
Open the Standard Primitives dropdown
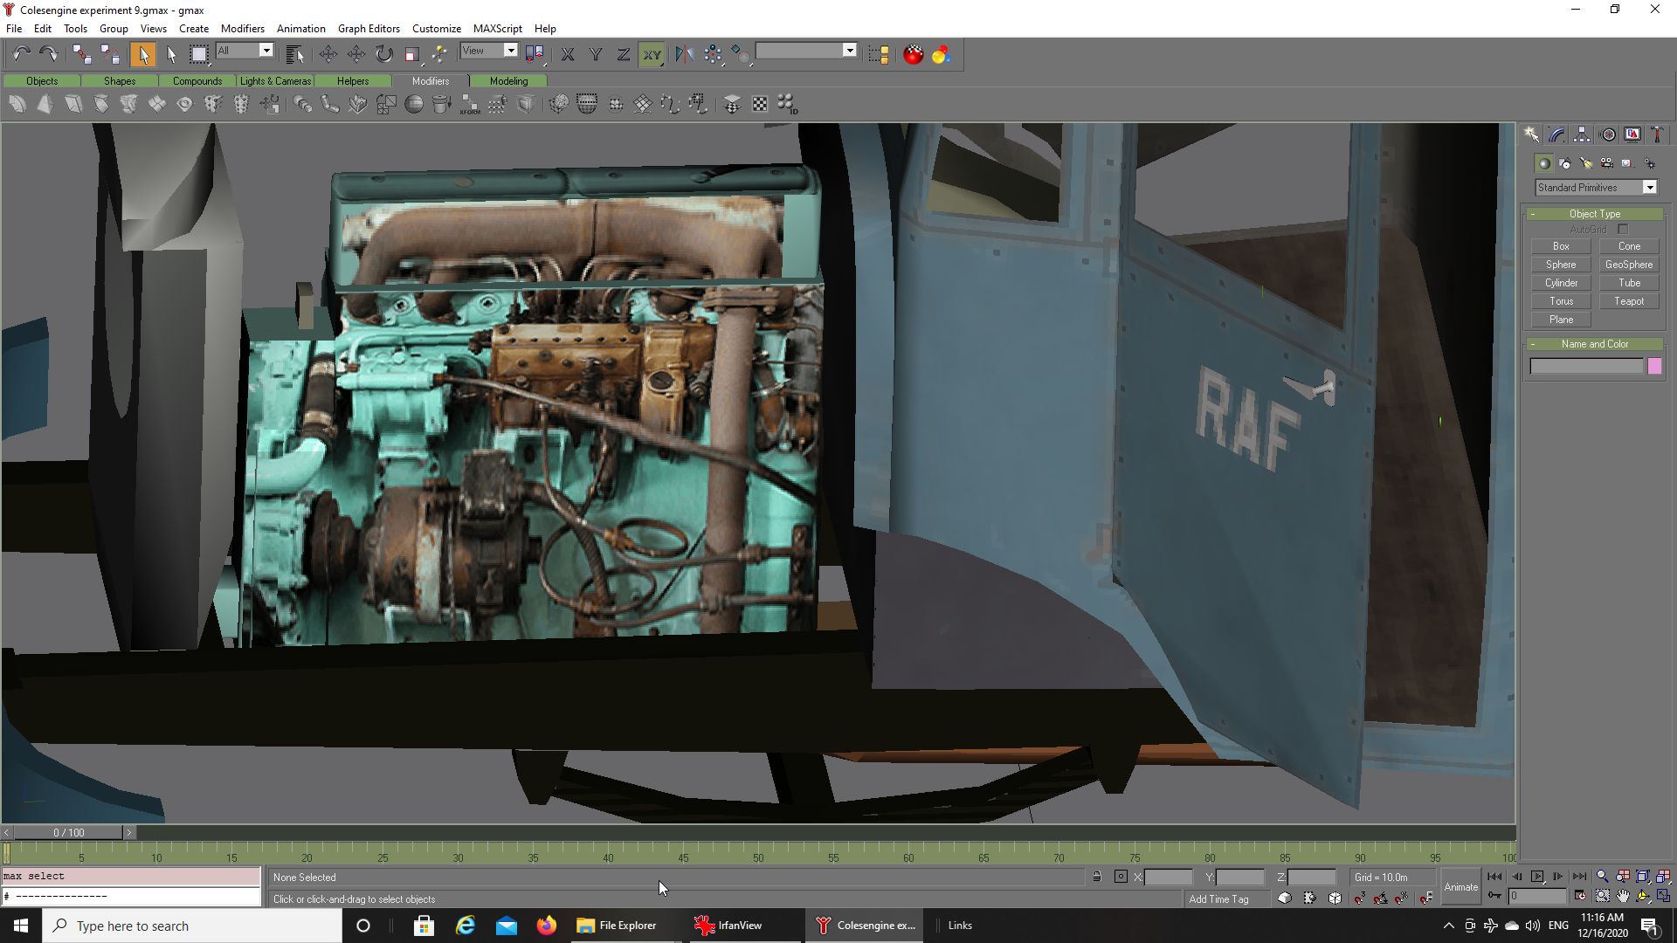tap(1649, 188)
